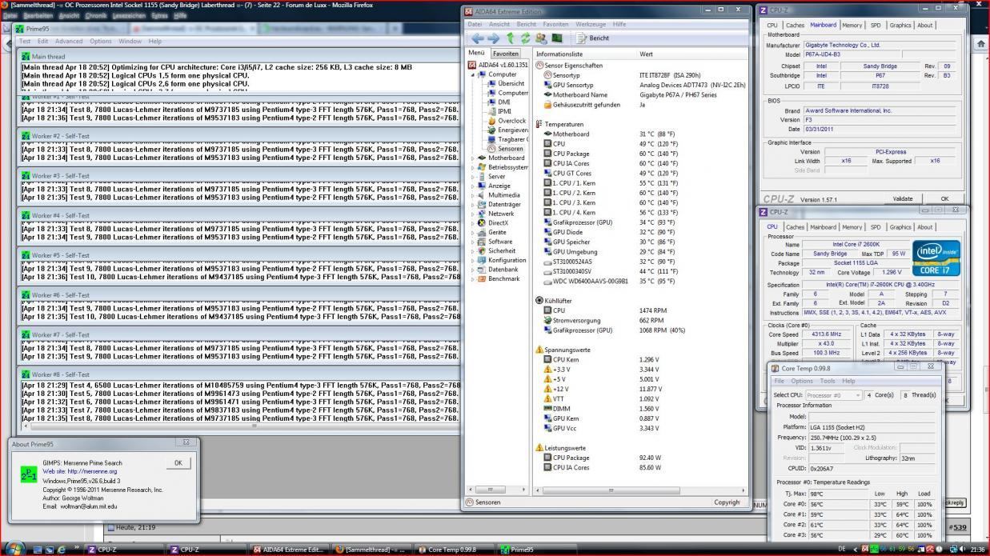Viewport: 990px width, 556px height.
Task: Select Sensoren in the AIDA64 tree
Action: (x=510, y=148)
